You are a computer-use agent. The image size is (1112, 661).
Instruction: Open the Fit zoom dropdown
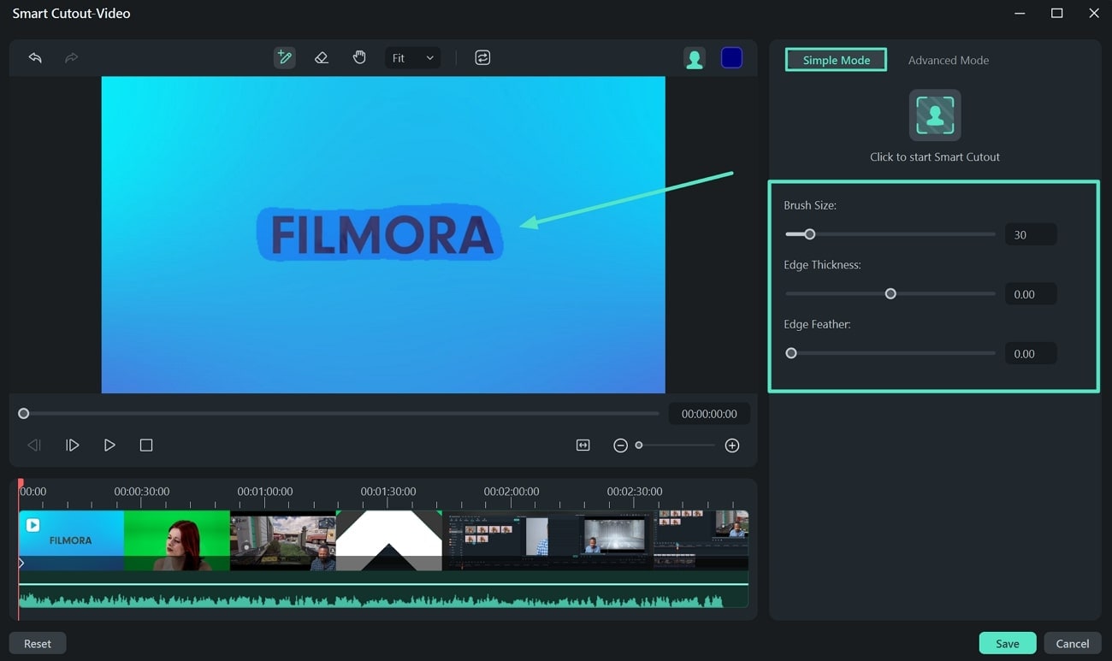click(x=413, y=58)
